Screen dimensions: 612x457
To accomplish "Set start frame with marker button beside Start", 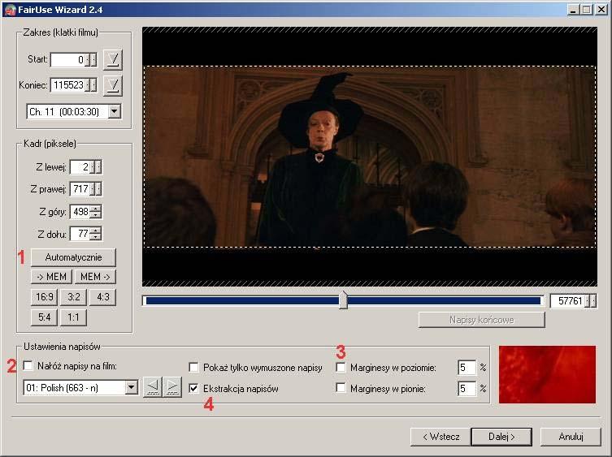I will [x=113, y=59].
